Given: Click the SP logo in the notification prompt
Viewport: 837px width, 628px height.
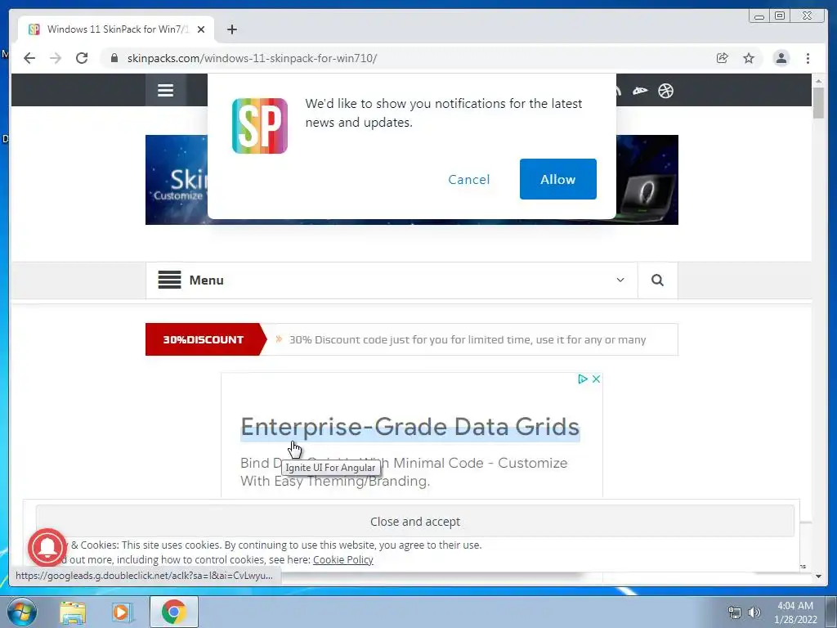Looking at the screenshot, I should coord(260,126).
